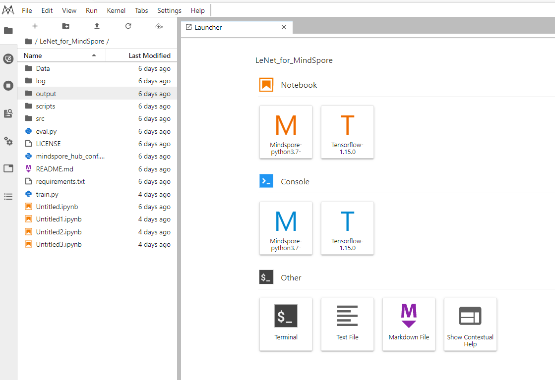Select the Untitled1.ipynb notebook
Image resolution: width=555 pixels, height=380 pixels.
point(97,219)
